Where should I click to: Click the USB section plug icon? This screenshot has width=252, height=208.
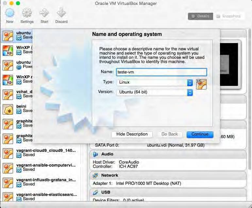(x=95, y=192)
